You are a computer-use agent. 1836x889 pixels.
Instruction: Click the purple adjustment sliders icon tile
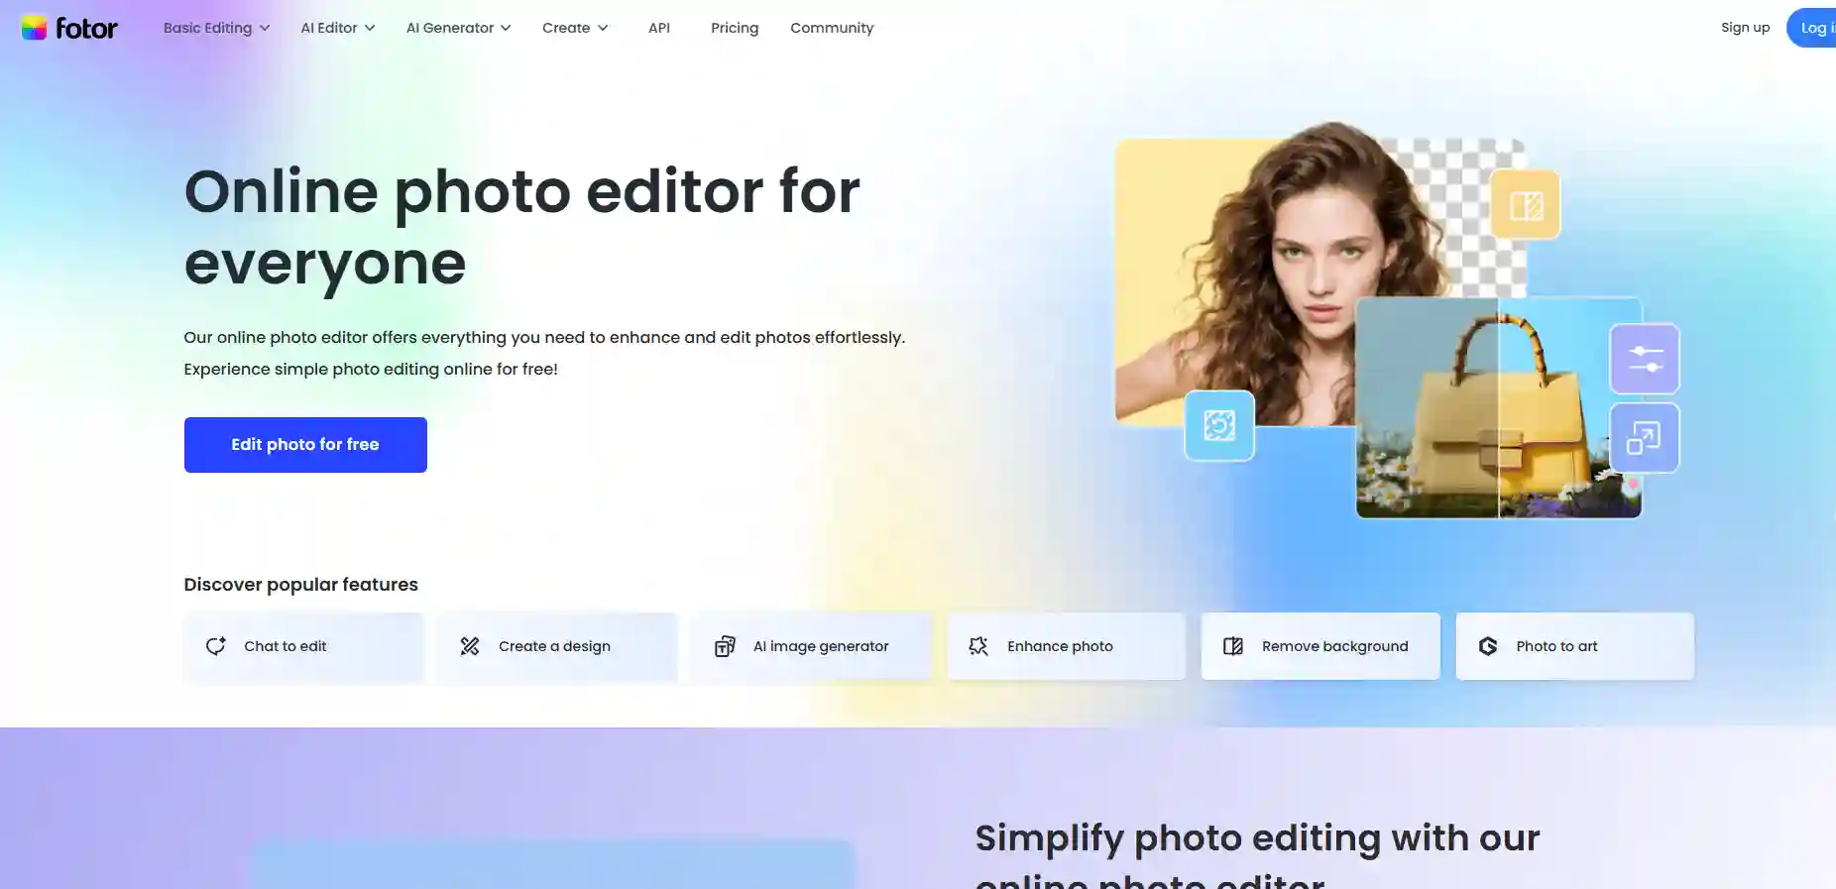1645,359
